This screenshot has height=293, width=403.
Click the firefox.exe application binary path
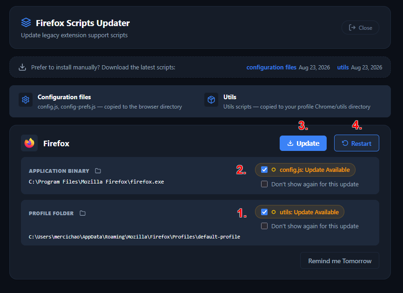pos(96,182)
